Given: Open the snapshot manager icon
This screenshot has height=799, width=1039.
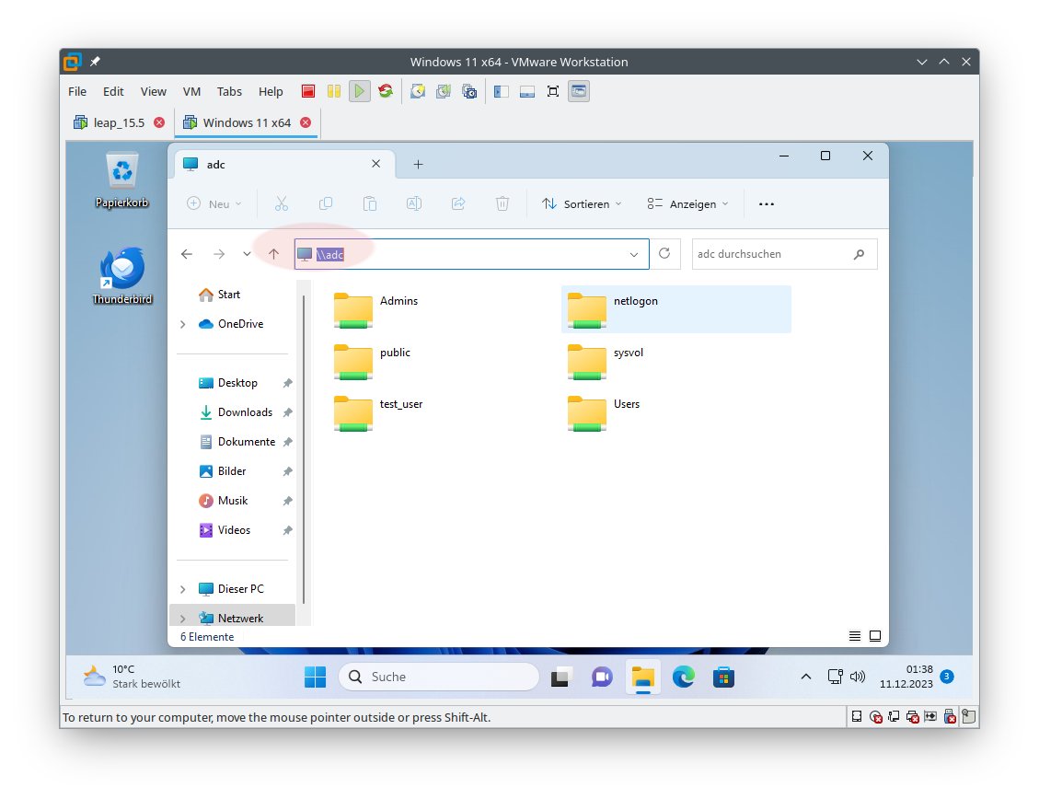Looking at the screenshot, I should point(469,91).
